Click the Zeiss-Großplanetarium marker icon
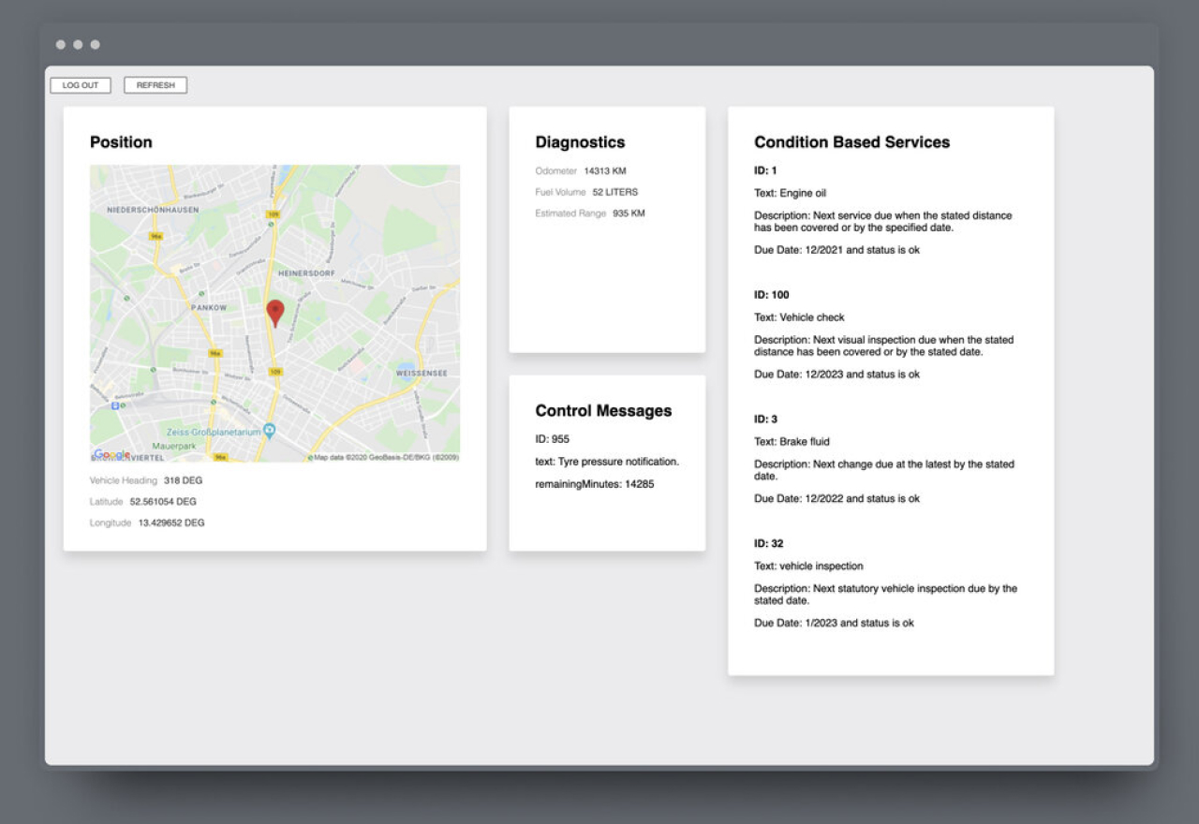This screenshot has height=824, width=1199. [269, 431]
